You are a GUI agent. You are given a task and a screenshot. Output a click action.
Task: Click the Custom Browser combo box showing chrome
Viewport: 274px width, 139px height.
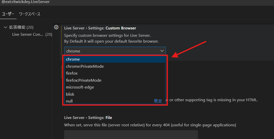point(112,51)
